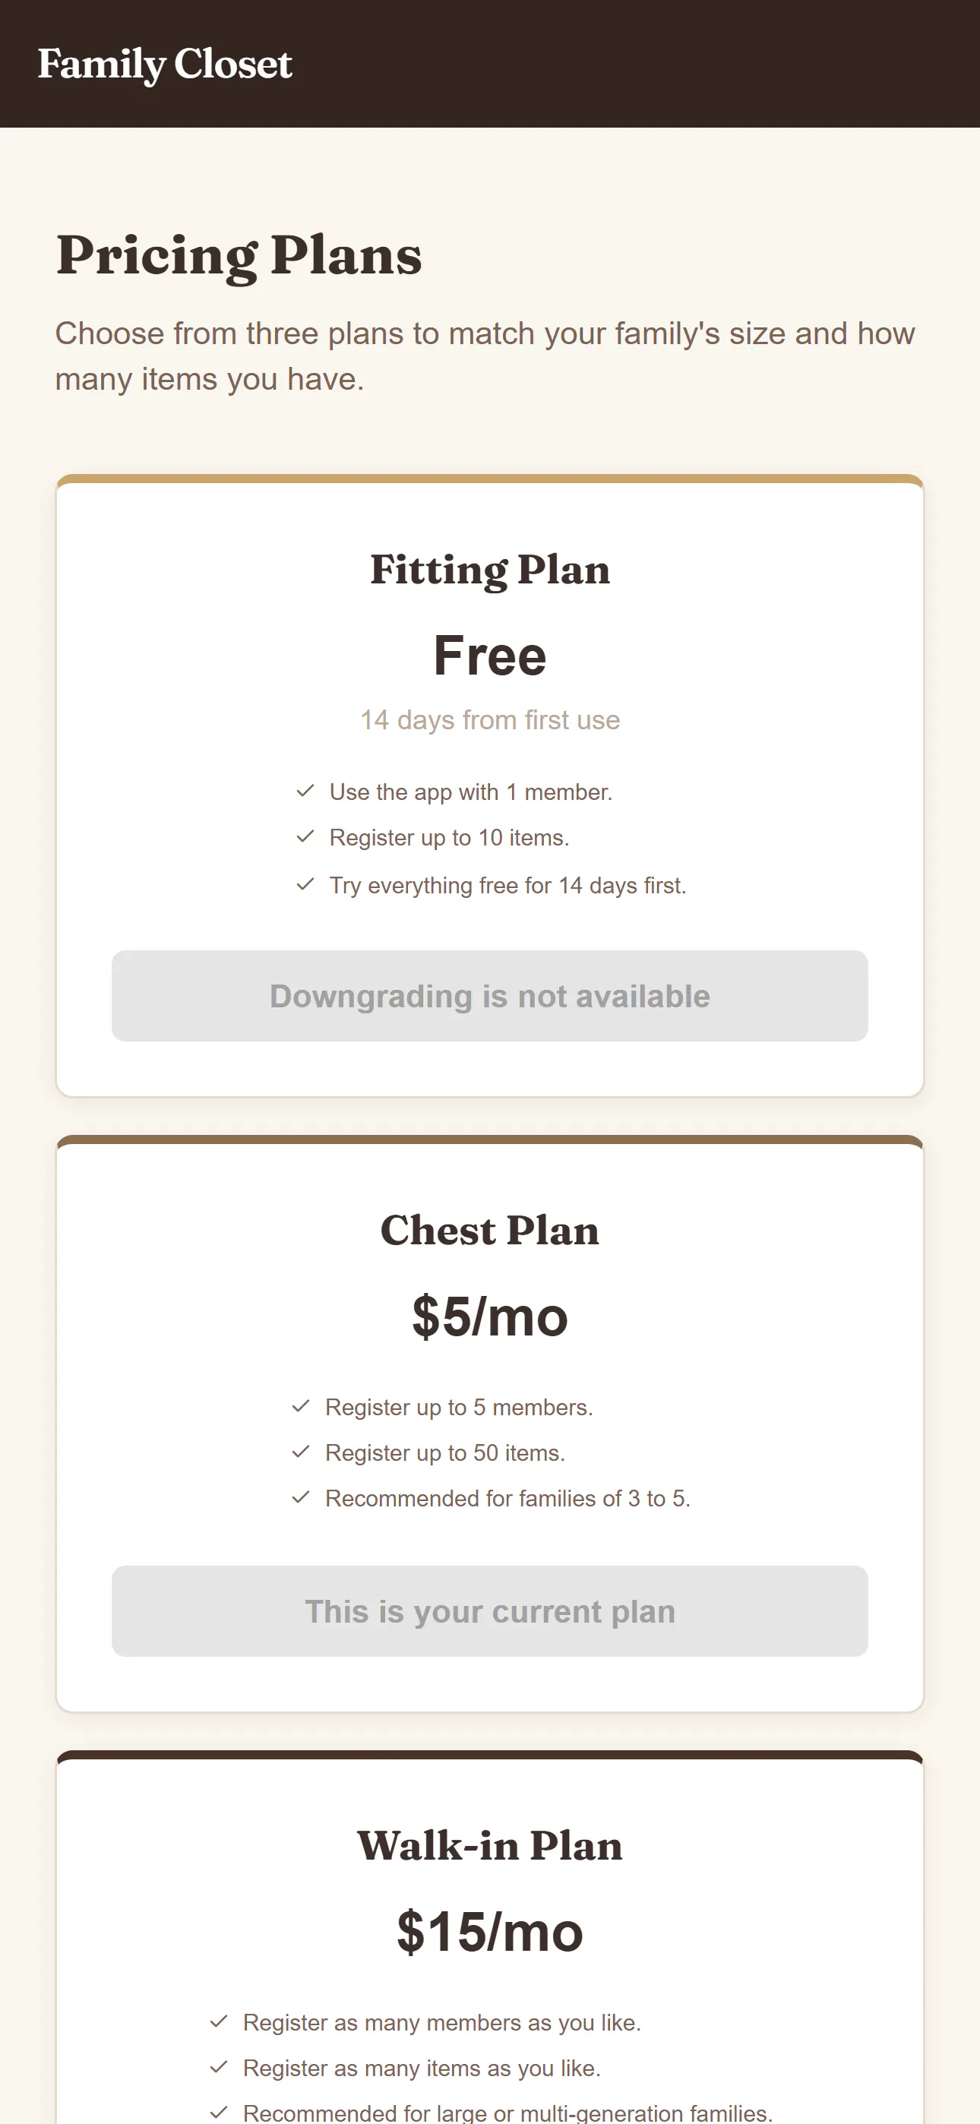
Task: Click checkmark beside 'Register as many items as you like'
Action: 219,2066
